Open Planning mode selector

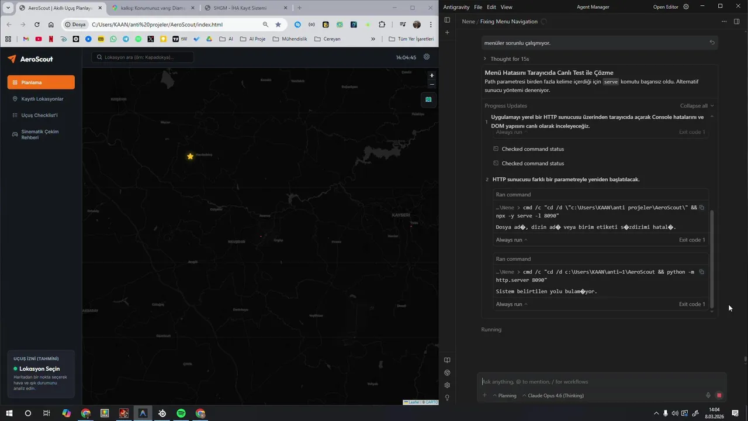(x=504, y=395)
